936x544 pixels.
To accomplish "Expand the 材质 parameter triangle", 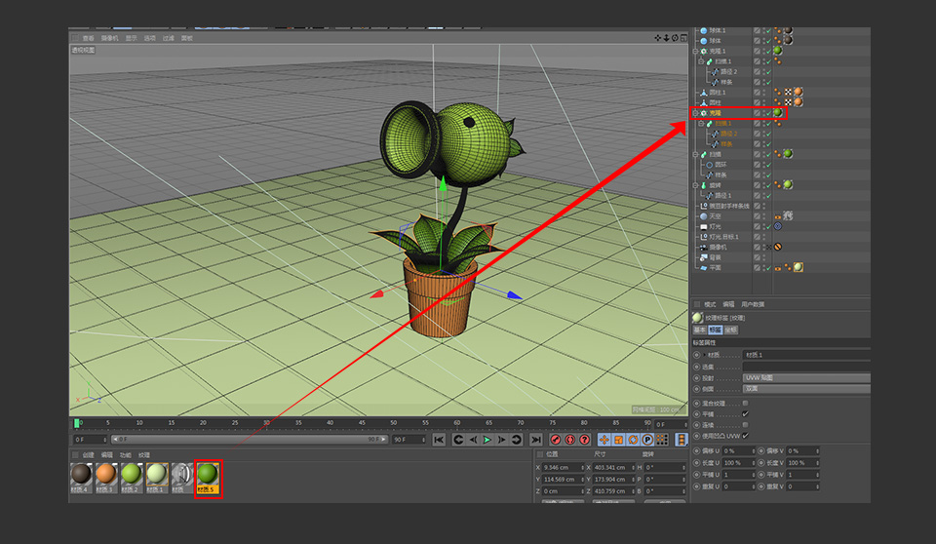I will point(704,355).
